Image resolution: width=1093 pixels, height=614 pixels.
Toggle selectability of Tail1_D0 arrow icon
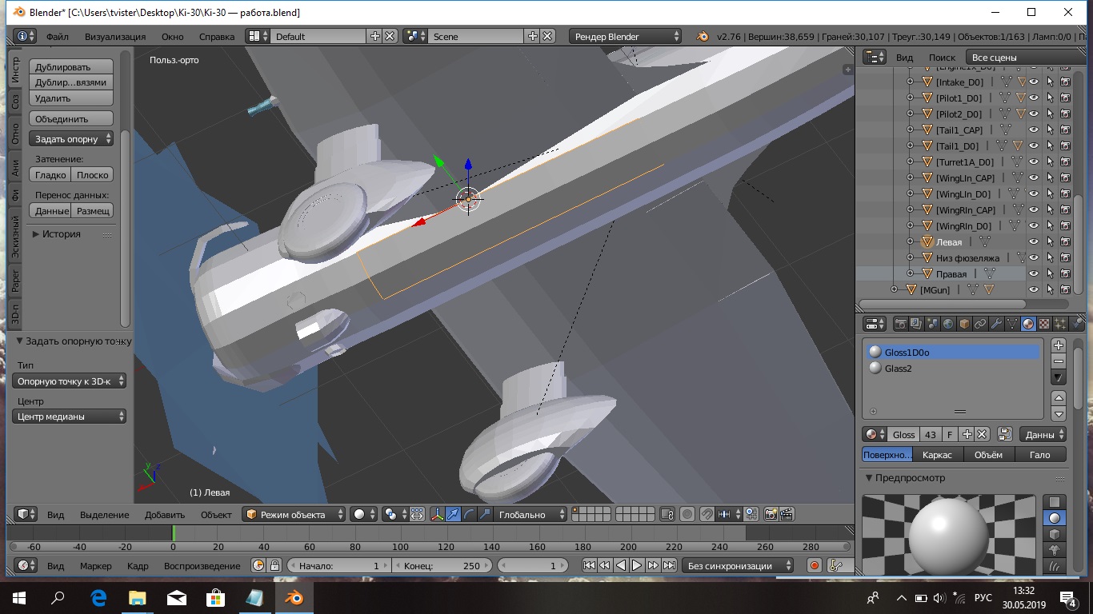coord(1050,146)
